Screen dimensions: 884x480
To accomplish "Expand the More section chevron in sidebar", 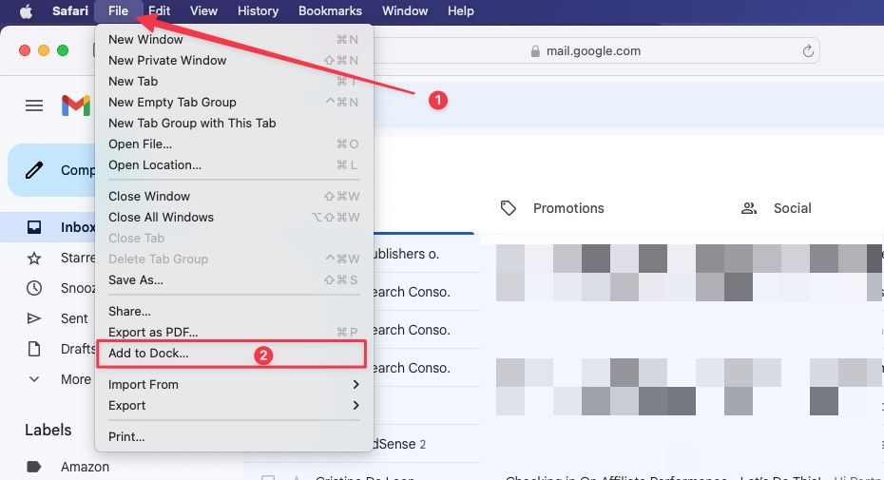I will coord(34,379).
